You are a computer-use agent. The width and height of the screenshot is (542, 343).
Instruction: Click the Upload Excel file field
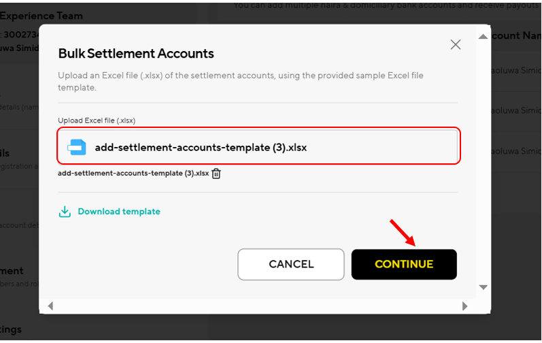(258, 146)
